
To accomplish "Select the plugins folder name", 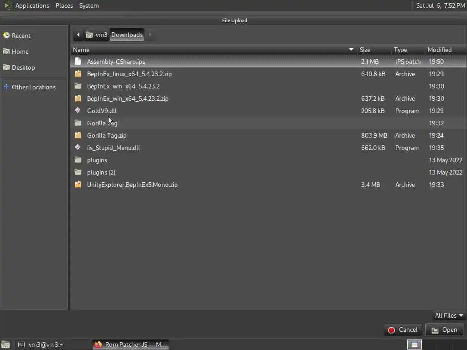I will click(x=97, y=160).
